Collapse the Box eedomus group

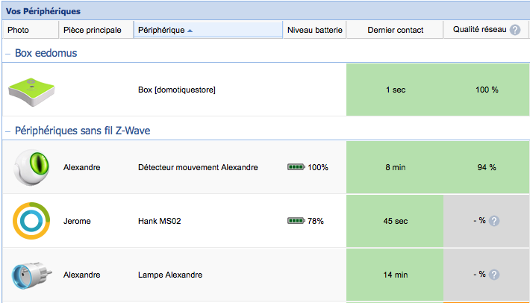[8, 54]
